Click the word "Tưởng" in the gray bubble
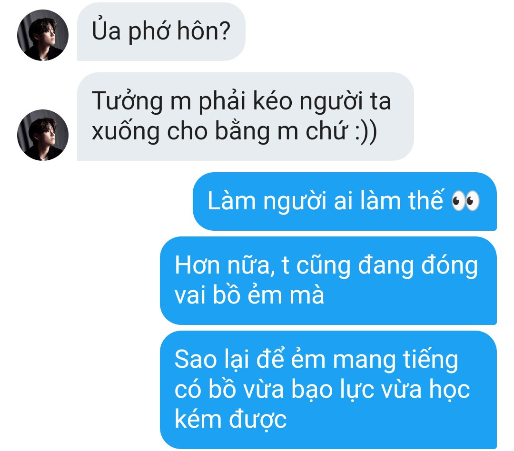Image resolution: width=514 pixels, height=451 pixels. click(x=127, y=102)
